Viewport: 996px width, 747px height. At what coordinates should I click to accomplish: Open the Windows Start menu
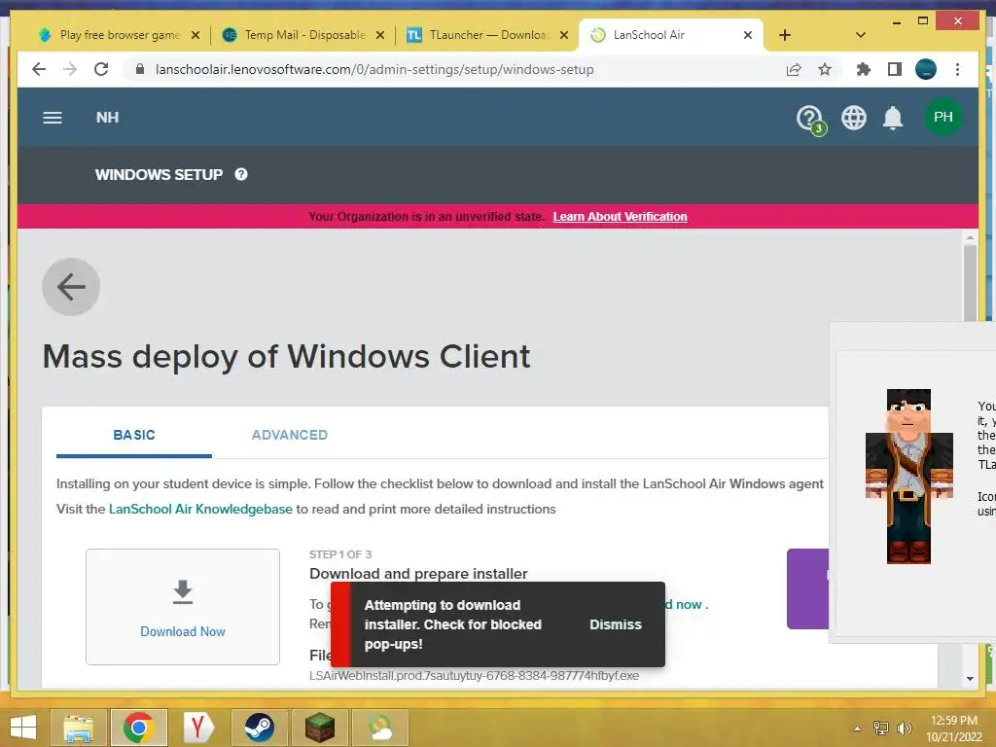click(x=23, y=728)
